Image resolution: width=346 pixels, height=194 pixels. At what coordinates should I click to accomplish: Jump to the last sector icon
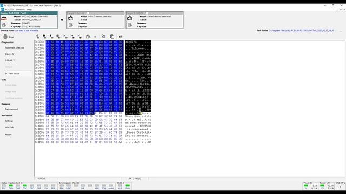tap(79, 36)
